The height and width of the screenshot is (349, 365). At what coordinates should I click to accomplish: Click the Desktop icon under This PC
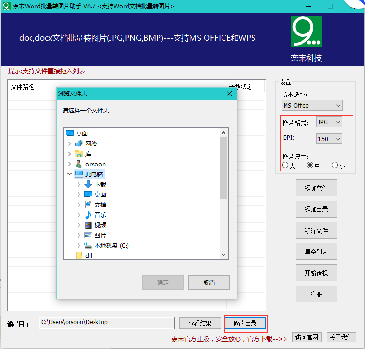pos(88,194)
